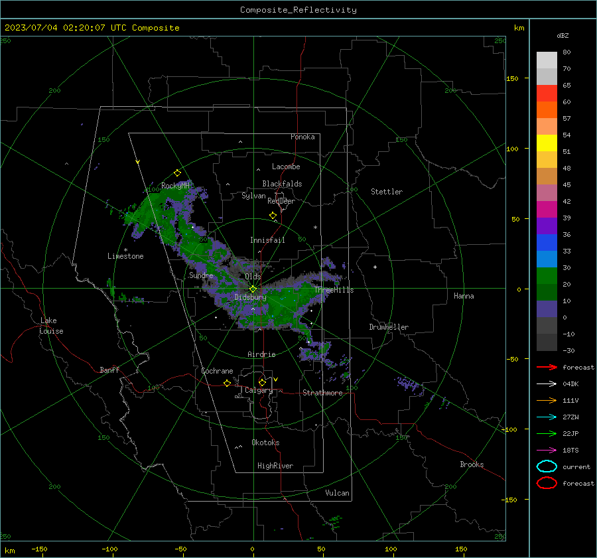Image resolution: width=597 pixels, height=558 pixels.
Task: Click the Stettler city label
Action: coord(387,192)
